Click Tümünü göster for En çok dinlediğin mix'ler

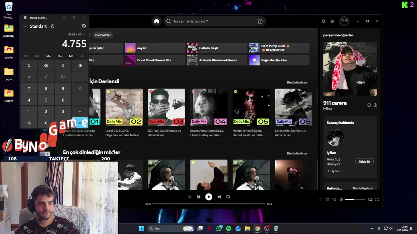tap(297, 153)
